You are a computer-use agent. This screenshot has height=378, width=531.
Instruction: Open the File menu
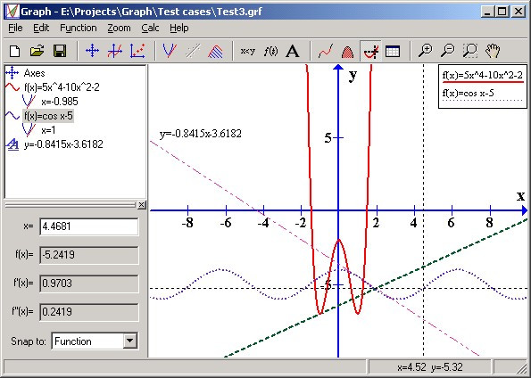coord(15,28)
